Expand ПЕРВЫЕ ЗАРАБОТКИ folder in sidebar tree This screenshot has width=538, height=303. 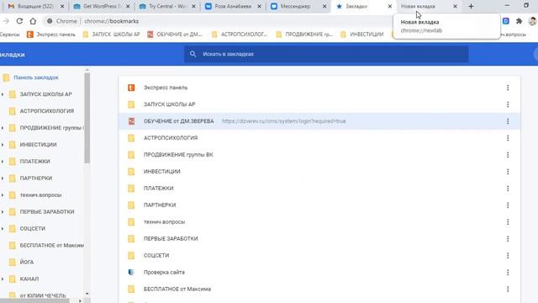[3, 211]
